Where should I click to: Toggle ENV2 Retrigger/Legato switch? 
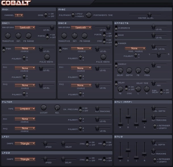tap(155, 160)
